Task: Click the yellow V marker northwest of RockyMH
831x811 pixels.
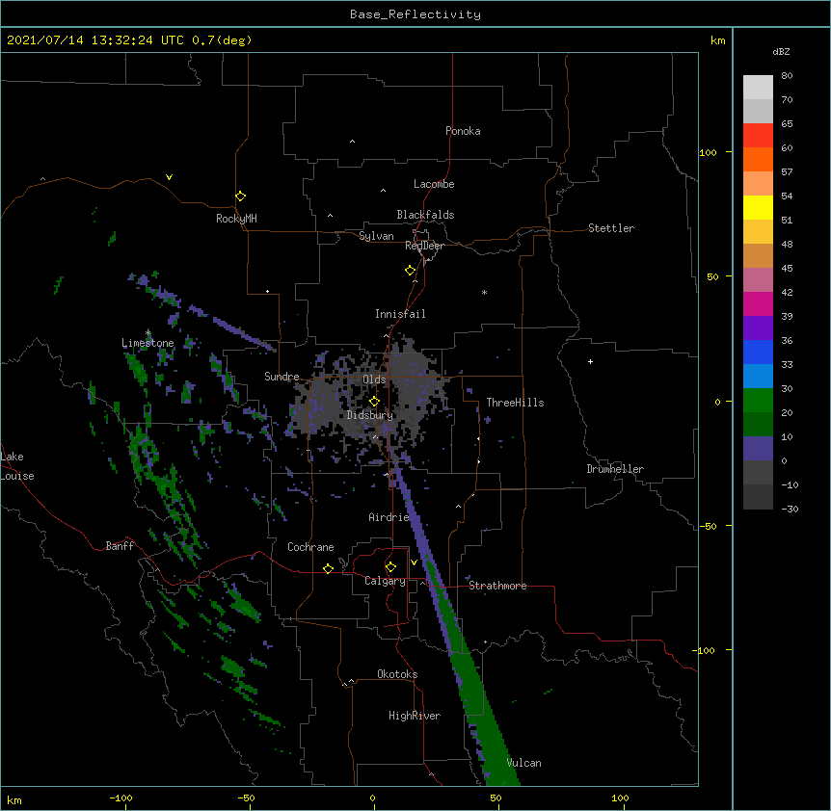Action: (169, 177)
